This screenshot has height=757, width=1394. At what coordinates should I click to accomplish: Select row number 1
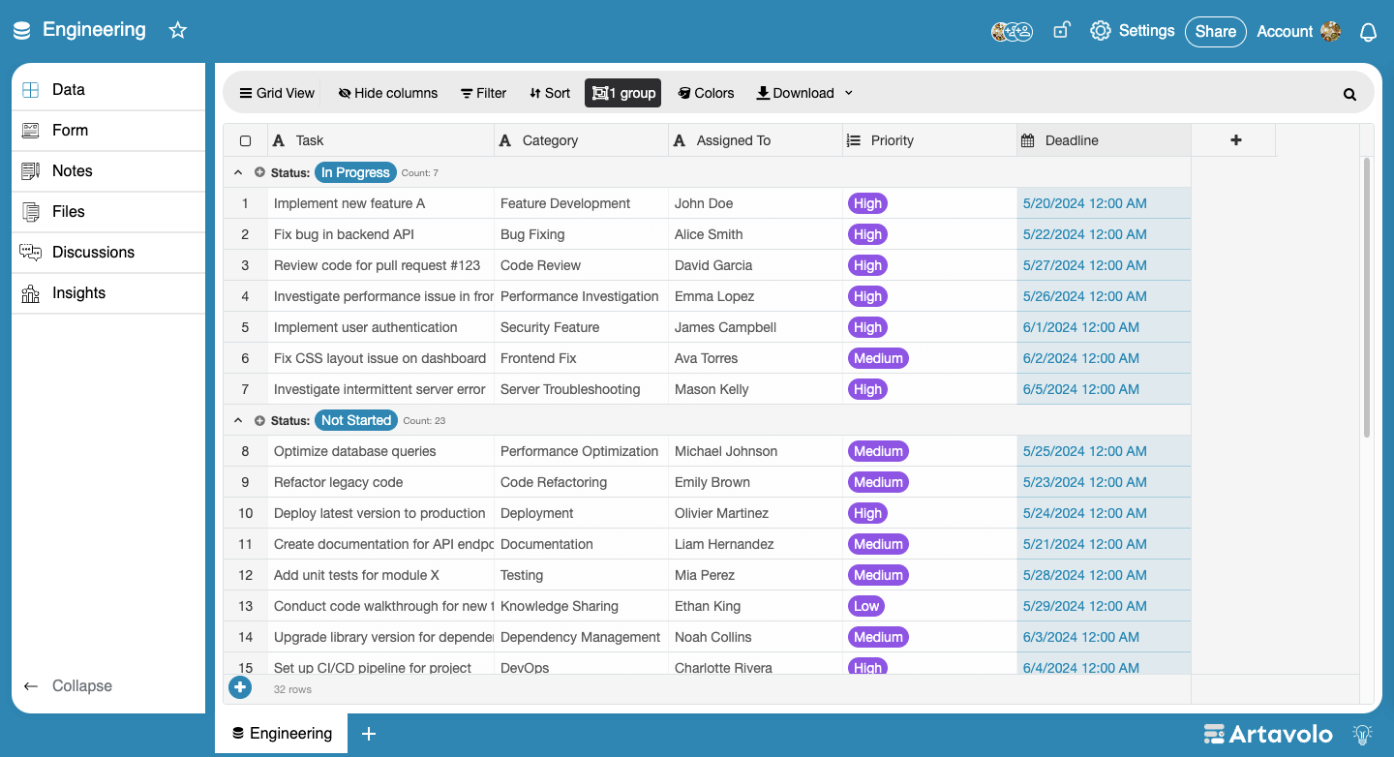tap(245, 203)
